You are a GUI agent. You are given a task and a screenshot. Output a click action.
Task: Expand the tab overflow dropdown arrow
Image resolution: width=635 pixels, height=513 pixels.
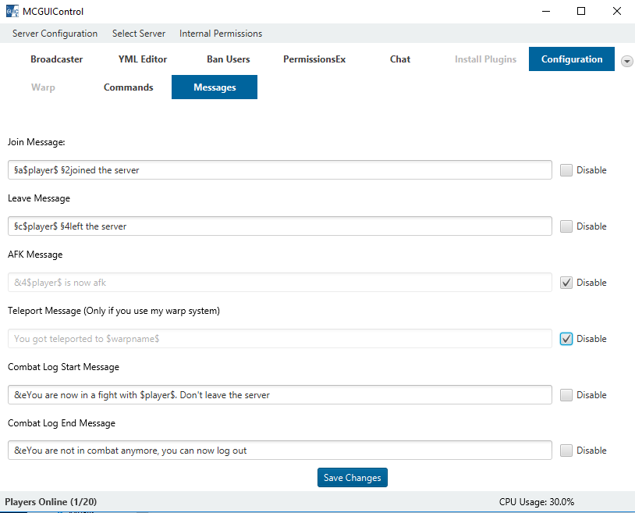click(626, 61)
